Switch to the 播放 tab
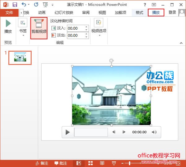Image resolution: width=186 pixels, height=167 pixels. [x=156, y=13]
